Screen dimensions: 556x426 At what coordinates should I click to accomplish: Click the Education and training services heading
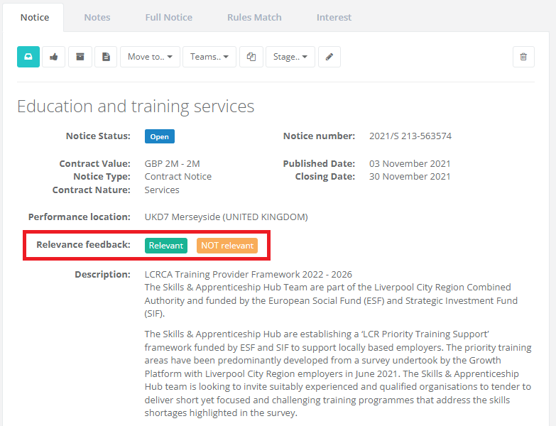click(x=136, y=106)
